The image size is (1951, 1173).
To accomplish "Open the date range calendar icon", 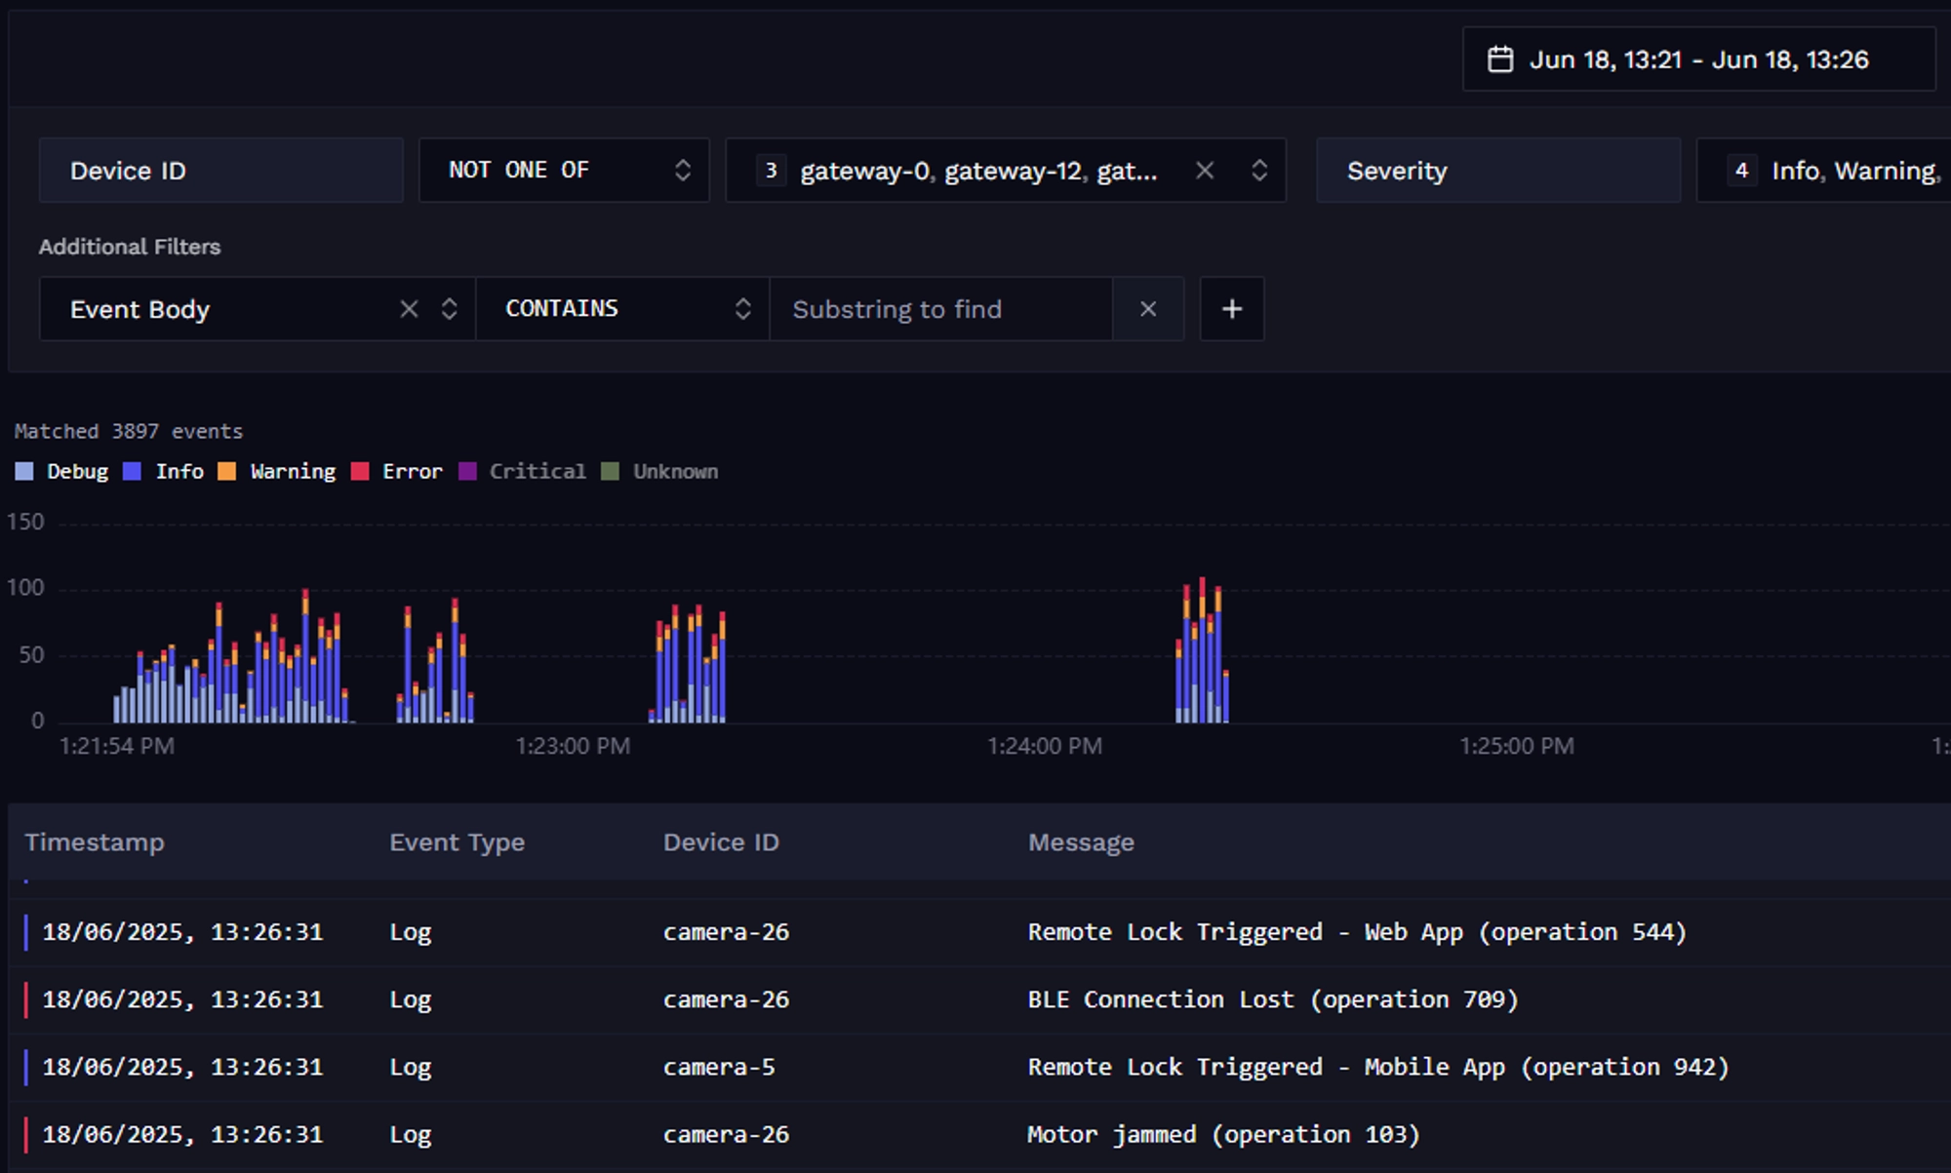I will pyautogui.click(x=1499, y=59).
